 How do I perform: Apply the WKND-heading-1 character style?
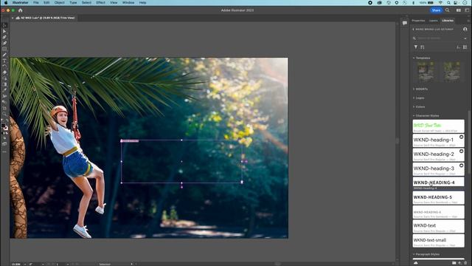tap(438, 140)
